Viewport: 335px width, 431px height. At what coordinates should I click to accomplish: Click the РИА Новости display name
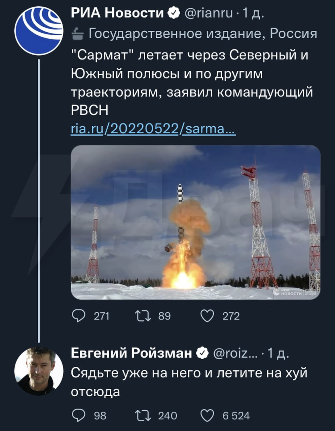[x=117, y=13]
